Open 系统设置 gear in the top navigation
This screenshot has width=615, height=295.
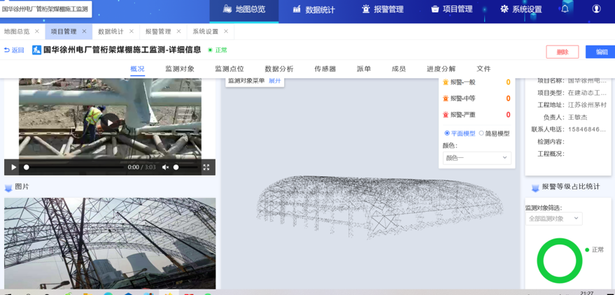[x=521, y=9]
